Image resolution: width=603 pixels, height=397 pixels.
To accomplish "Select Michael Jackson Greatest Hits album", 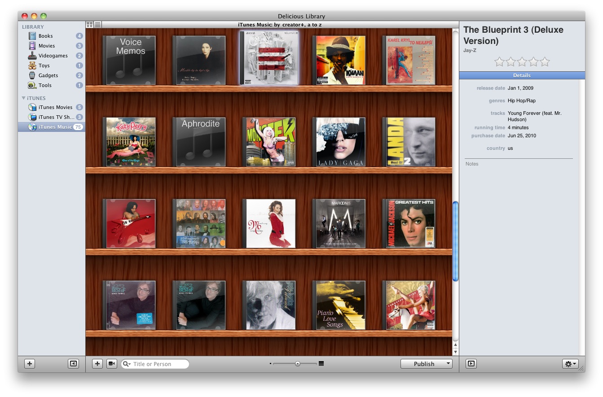I will coord(409,223).
